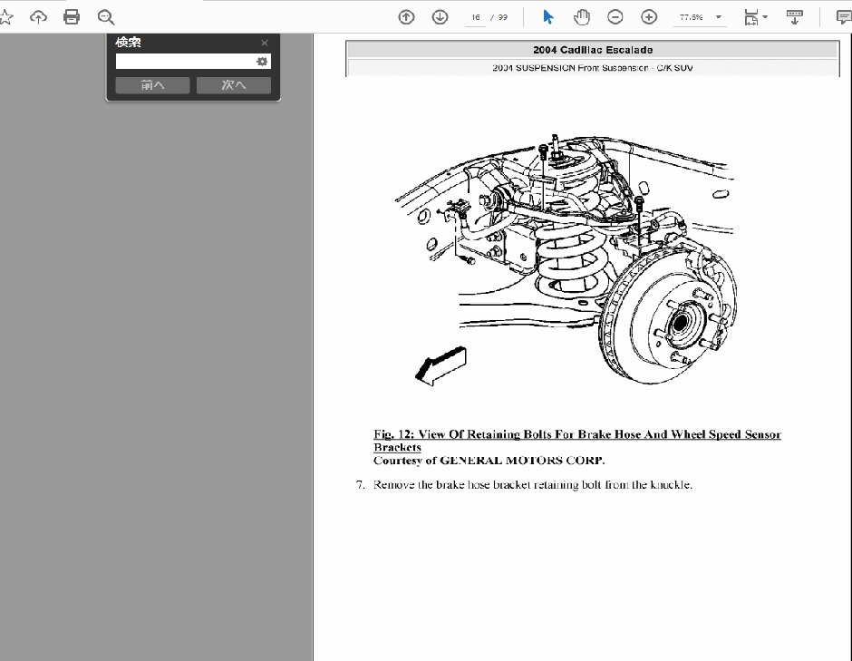Focus the search text input field
852x661 pixels.
point(185,62)
